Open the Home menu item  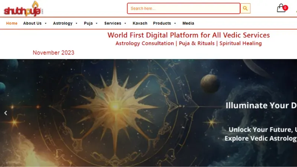pyautogui.click(x=12, y=23)
